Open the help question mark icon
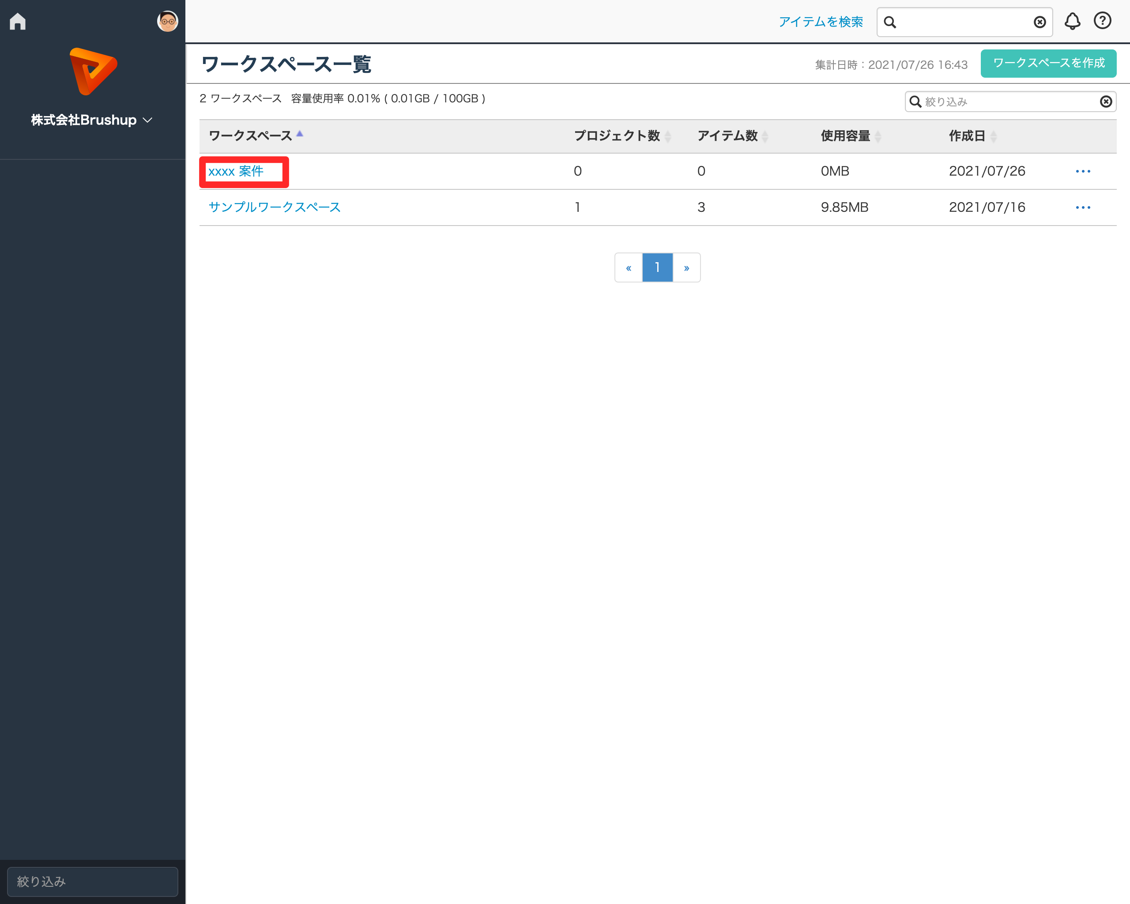The height and width of the screenshot is (904, 1130). point(1102,21)
